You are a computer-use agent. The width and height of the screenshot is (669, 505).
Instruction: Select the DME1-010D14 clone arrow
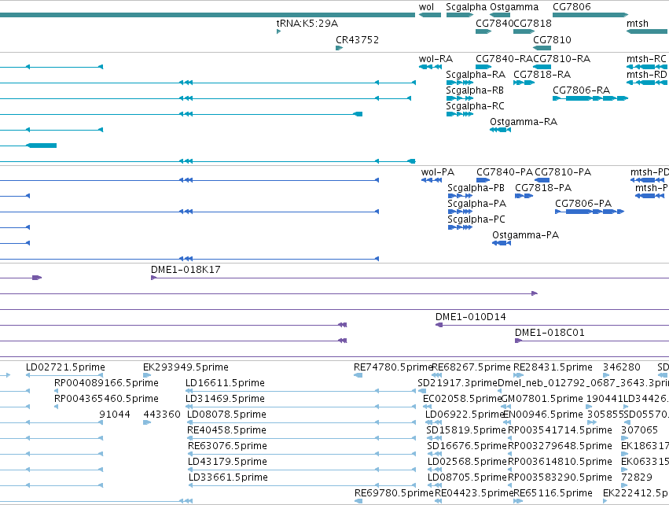(x=439, y=326)
